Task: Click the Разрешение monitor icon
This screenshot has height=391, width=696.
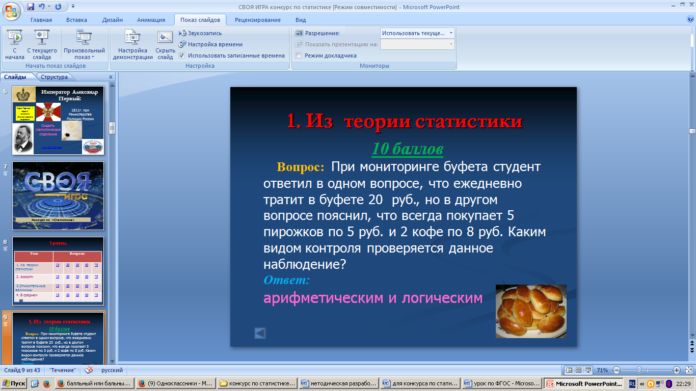Action: click(299, 33)
